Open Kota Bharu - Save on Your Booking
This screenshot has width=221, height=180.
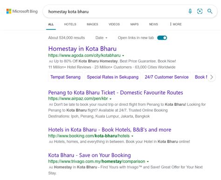tap(90, 155)
